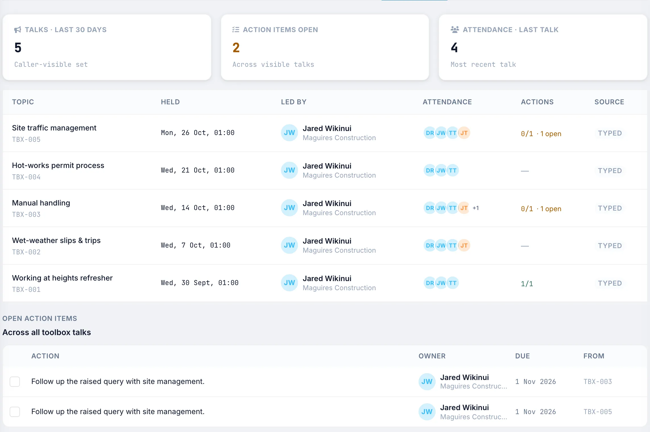This screenshot has width=650, height=432.
Task: Click the Held column header
Action: pyautogui.click(x=170, y=102)
